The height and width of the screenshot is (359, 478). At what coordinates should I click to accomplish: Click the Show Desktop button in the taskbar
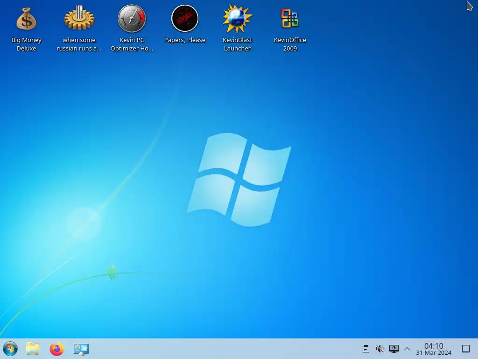tap(466, 349)
